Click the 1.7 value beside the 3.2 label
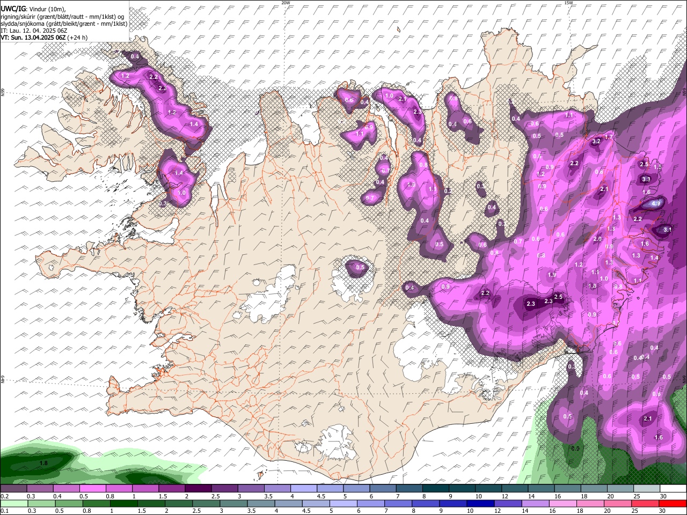 [609, 137]
